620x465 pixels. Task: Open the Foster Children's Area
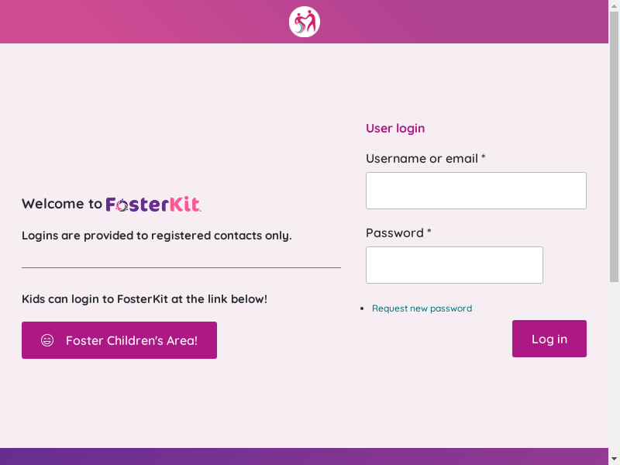[119, 340]
